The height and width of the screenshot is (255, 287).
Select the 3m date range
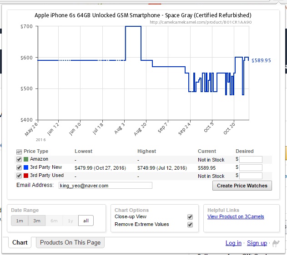click(36, 221)
